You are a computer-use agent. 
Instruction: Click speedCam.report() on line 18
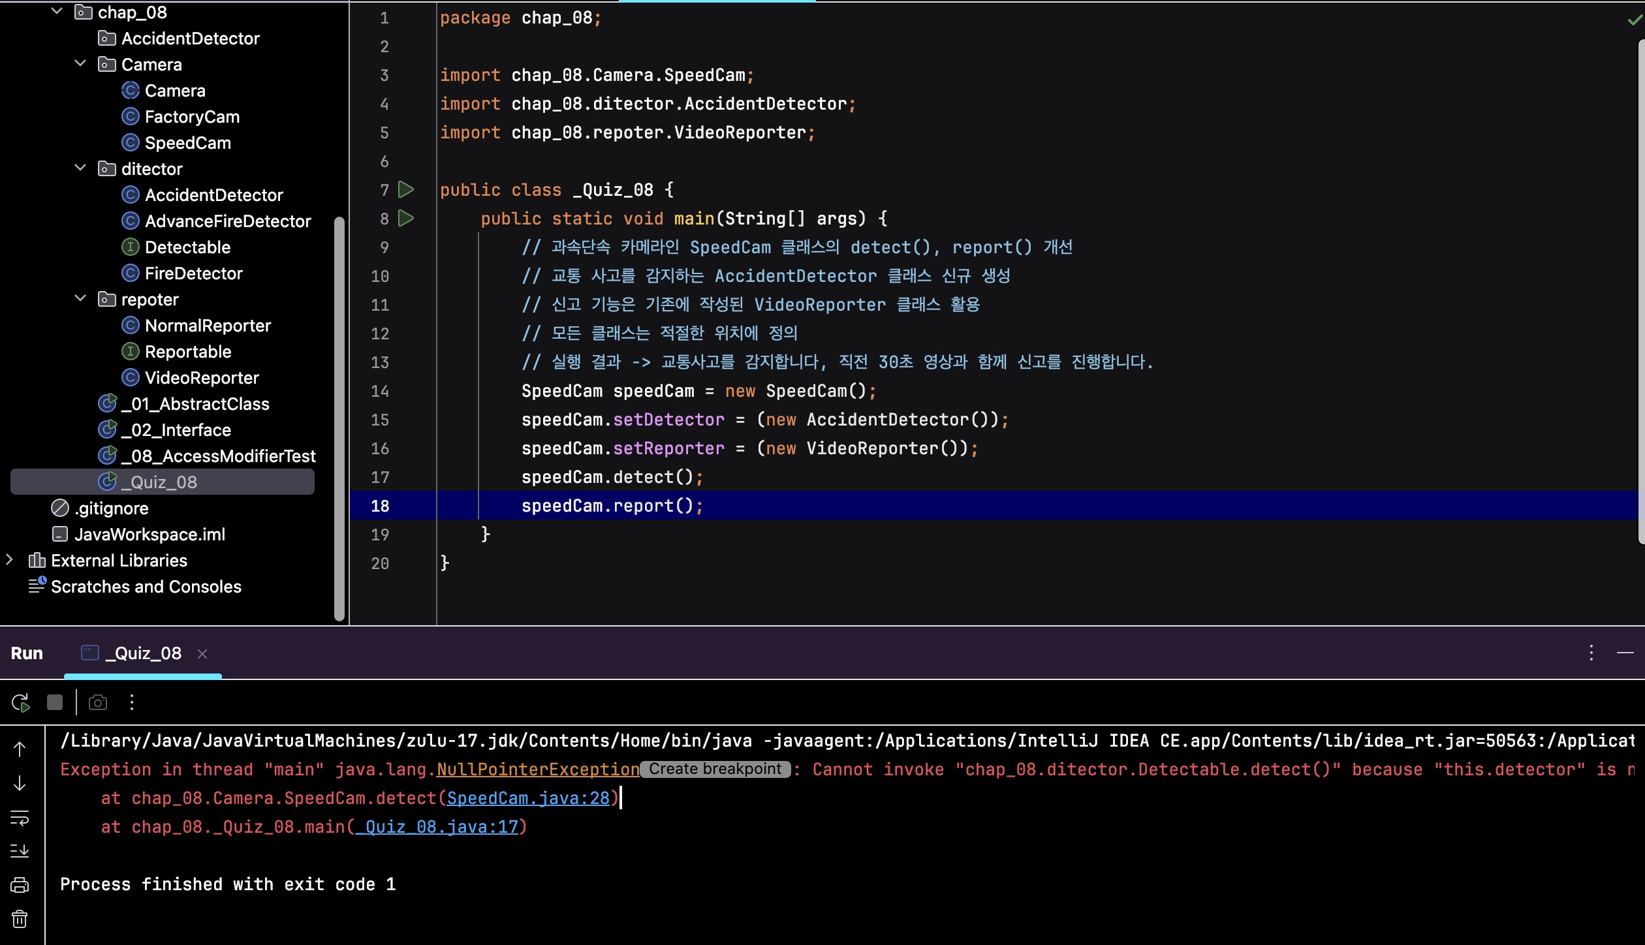point(612,506)
